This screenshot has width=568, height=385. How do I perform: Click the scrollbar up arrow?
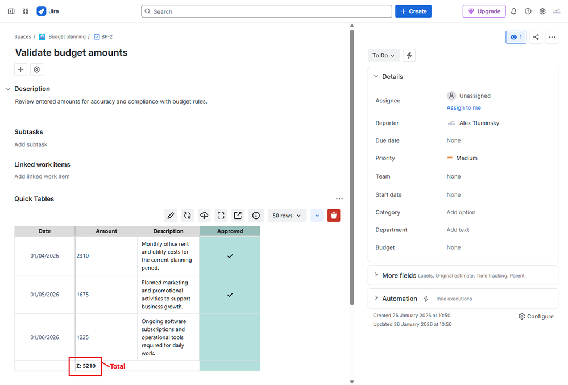coord(352,26)
